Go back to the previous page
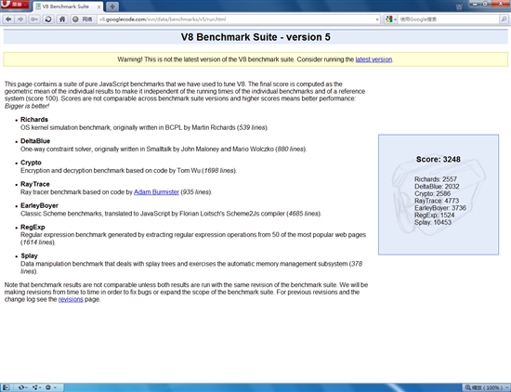This screenshot has height=392, width=511. click(8, 20)
